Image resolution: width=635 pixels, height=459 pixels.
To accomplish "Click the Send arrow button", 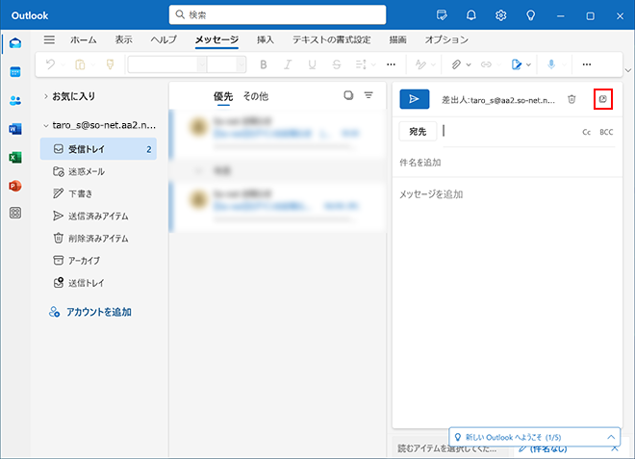I will [414, 99].
